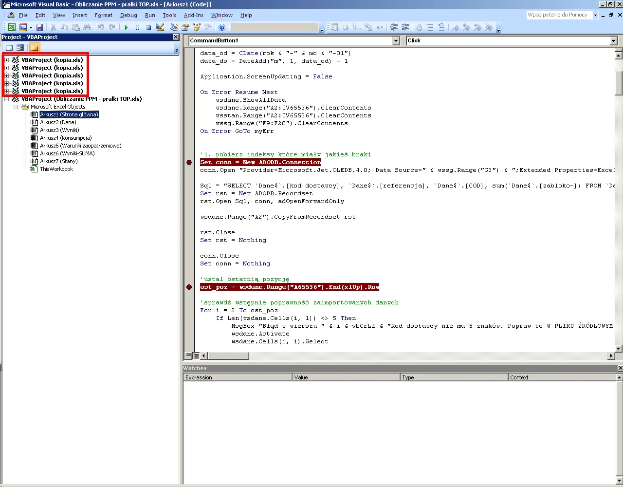
Task: Open the Click procedure dropdown
Action: tap(613, 41)
